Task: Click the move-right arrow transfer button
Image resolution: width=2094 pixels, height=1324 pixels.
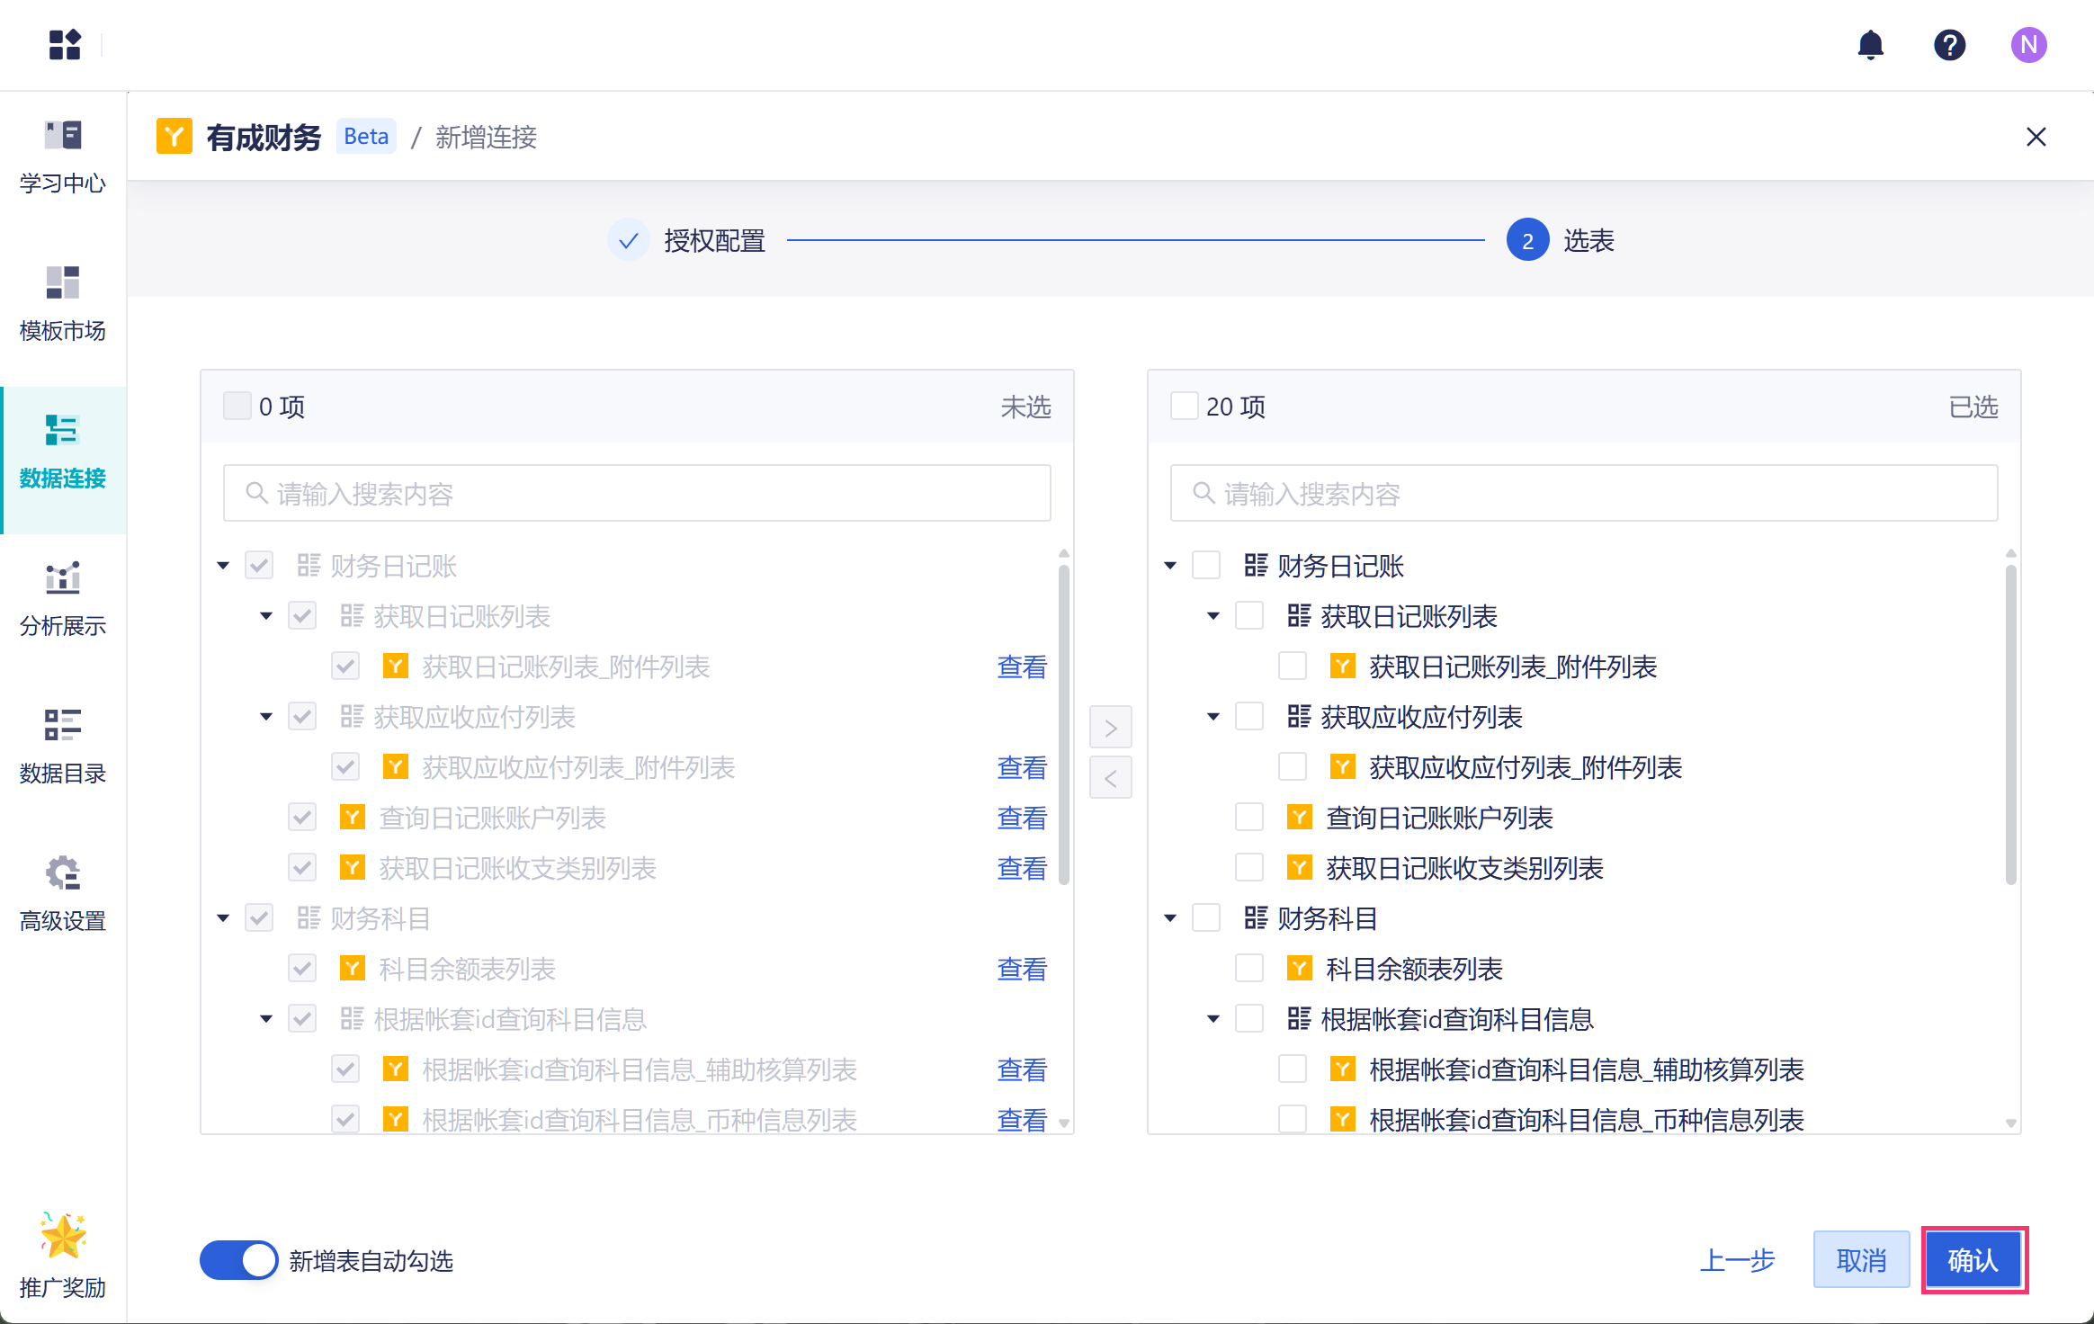Action: [1111, 728]
